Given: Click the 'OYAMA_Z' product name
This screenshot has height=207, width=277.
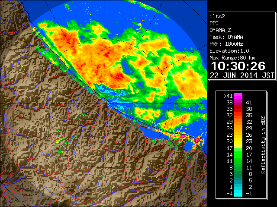Looking at the screenshot, I should [220, 30].
